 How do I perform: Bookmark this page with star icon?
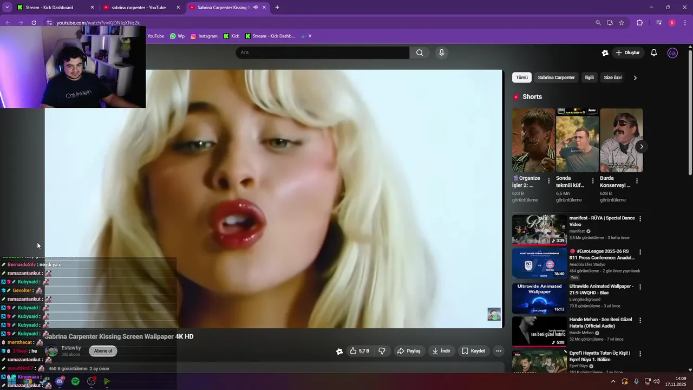(622, 23)
